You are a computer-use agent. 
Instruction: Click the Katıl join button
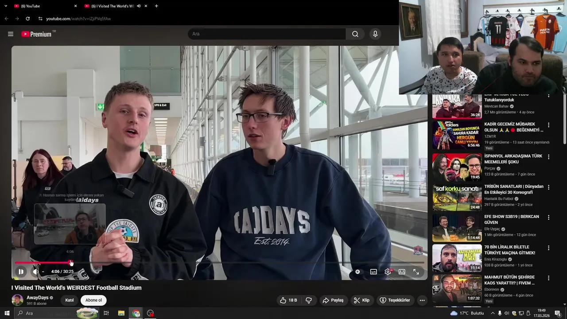(x=70, y=300)
